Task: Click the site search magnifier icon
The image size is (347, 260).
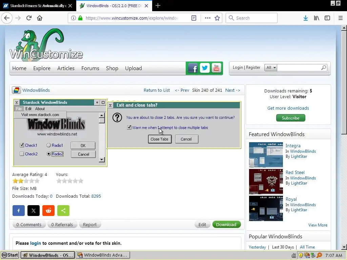Action: pyautogui.click(x=324, y=67)
